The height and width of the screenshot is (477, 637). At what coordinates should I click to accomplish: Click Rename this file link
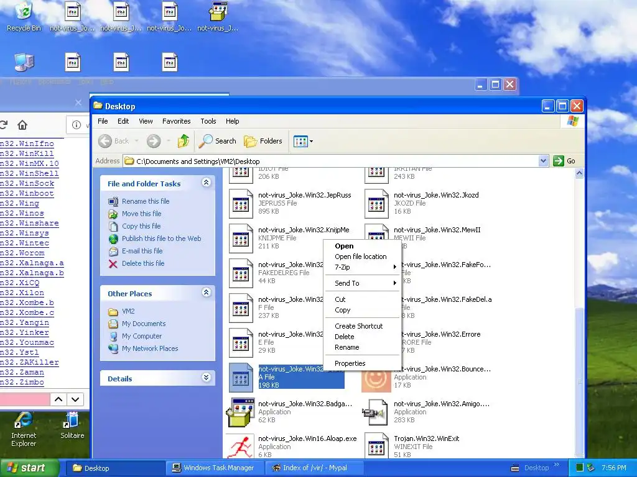[146, 201]
